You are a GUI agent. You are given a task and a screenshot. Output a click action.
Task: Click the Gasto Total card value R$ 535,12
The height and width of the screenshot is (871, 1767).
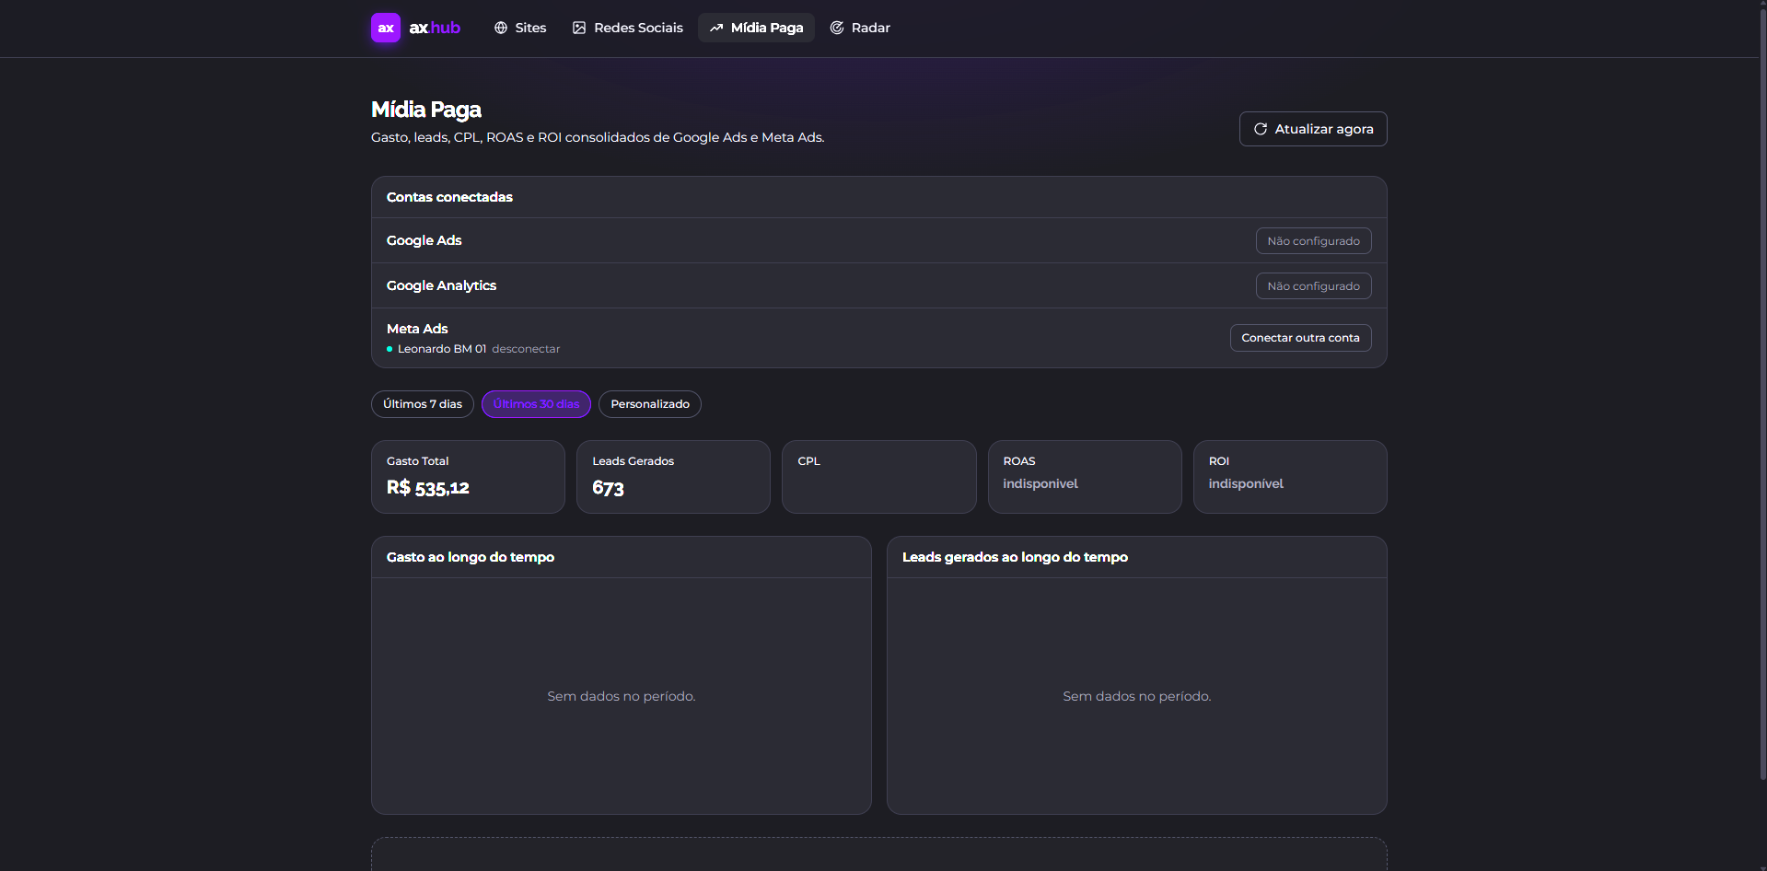[428, 488]
